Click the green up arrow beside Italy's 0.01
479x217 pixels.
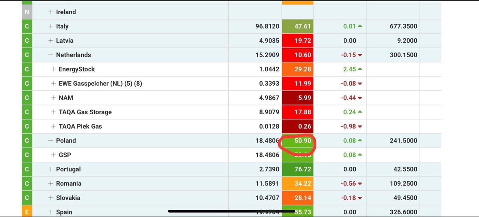point(360,26)
